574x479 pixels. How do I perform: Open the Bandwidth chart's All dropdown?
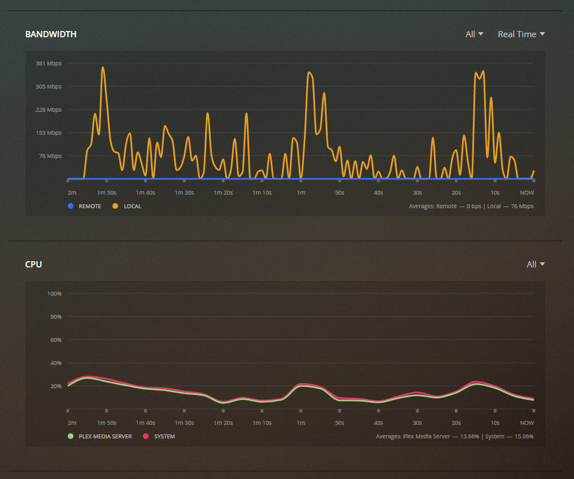click(474, 34)
